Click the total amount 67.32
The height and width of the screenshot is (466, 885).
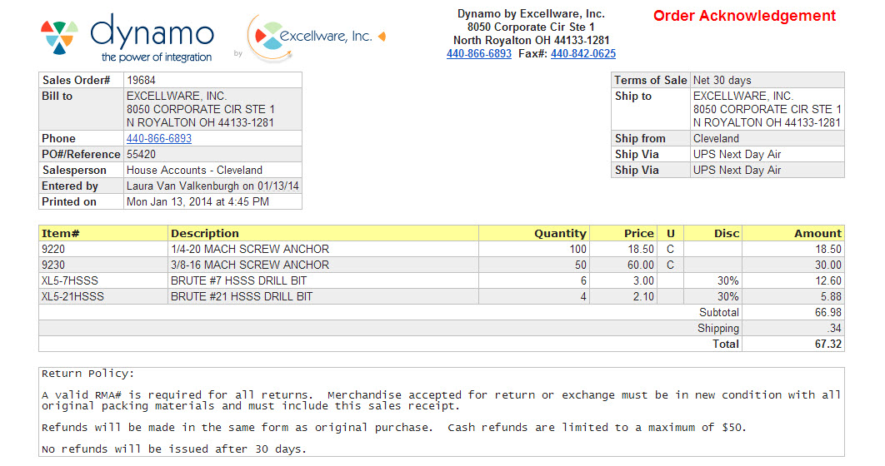coord(827,345)
